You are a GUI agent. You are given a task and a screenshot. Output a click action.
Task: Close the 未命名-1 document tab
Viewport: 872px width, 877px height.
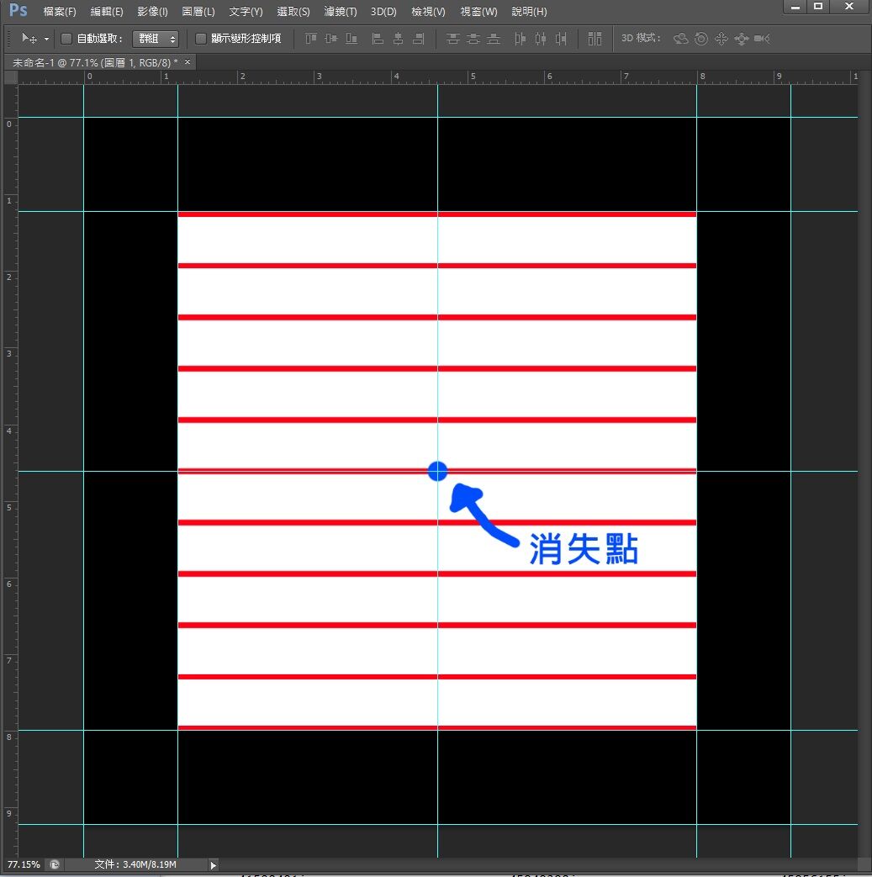click(x=188, y=62)
